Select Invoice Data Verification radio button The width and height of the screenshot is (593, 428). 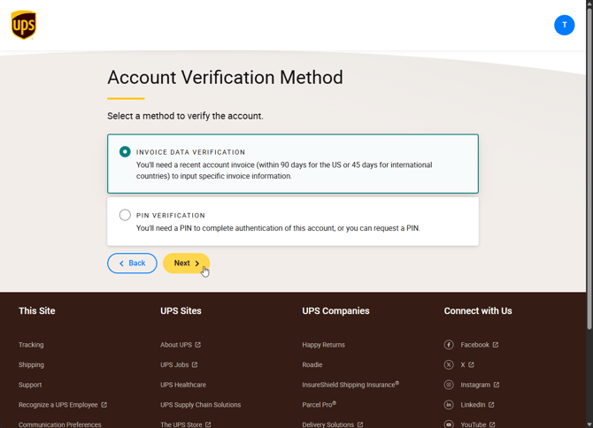point(125,152)
